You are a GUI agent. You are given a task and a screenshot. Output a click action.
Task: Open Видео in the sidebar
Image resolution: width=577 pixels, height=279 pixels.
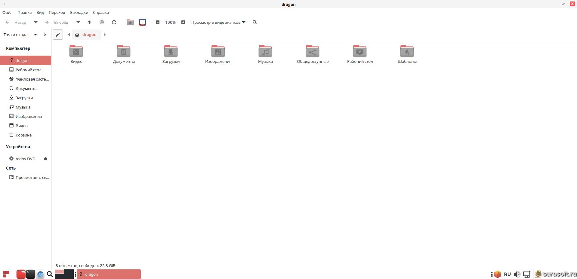click(x=26, y=126)
